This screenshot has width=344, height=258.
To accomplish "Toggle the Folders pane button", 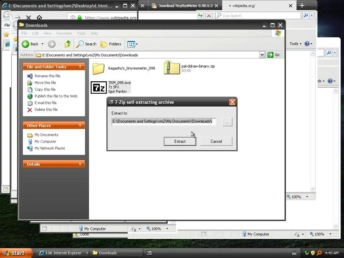I will (x=111, y=44).
